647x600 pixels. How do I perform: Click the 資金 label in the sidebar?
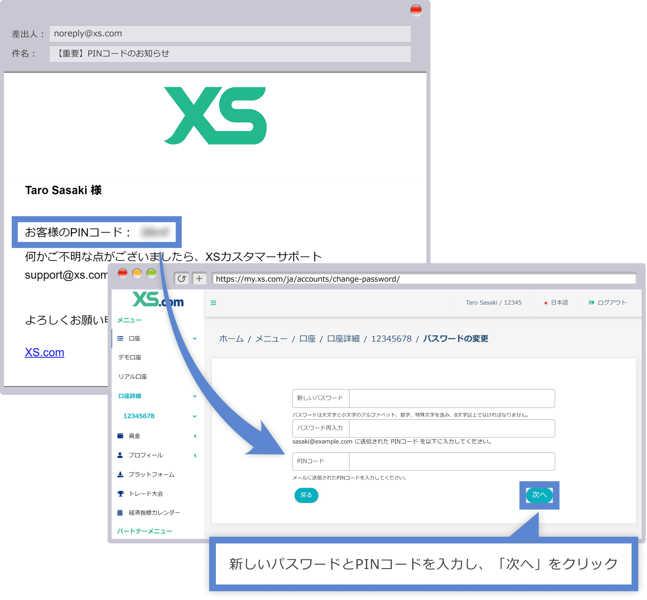[x=135, y=436]
